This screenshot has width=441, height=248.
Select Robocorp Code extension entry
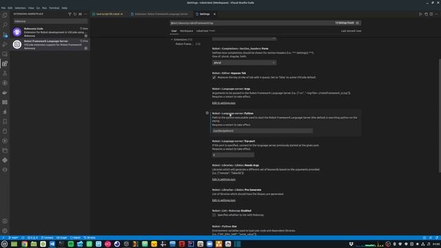coord(50,32)
